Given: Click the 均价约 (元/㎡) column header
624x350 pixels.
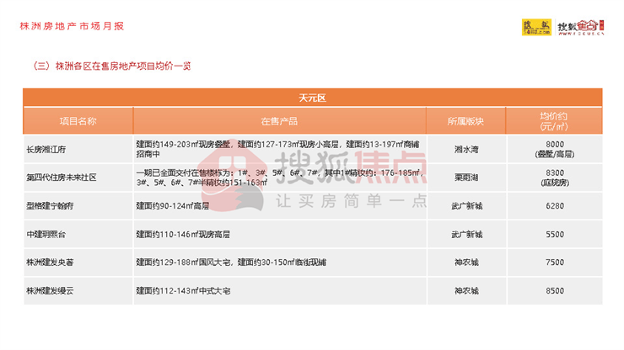Looking at the screenshot, I should coord(553,121).
